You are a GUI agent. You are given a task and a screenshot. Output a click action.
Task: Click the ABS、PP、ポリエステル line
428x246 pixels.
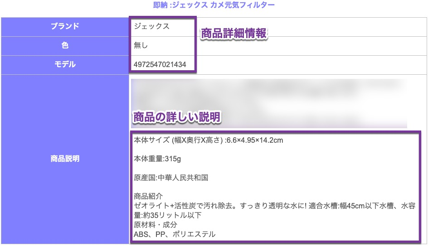pos(175,234)
